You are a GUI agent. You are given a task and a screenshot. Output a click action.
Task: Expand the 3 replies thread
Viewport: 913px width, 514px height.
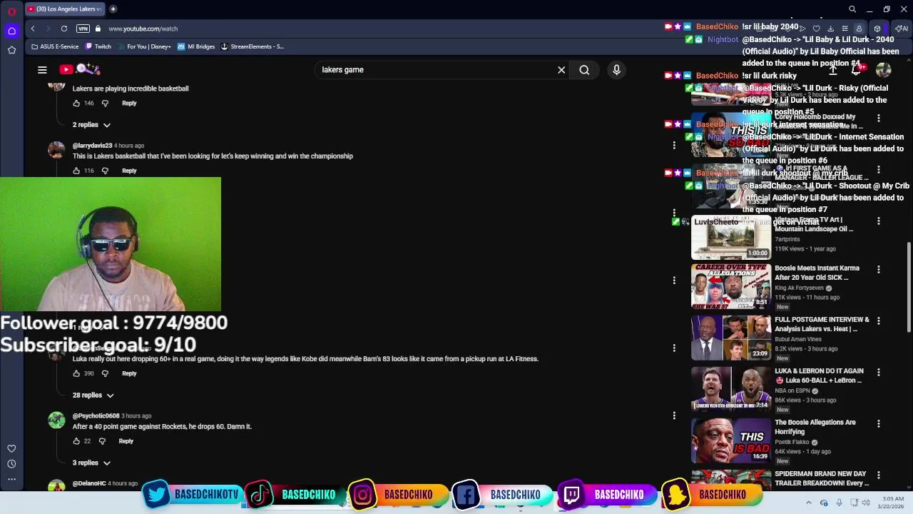coord(91,463)
